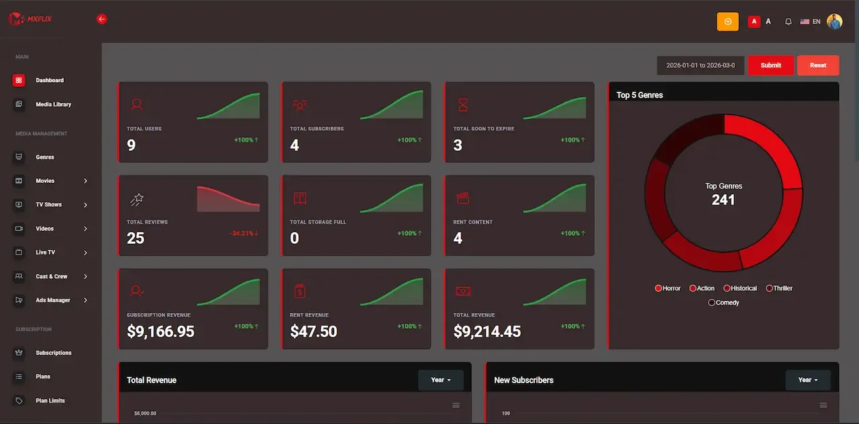Click the Genres sidebar icon
This screenshot has width=859, height=424.
pos(19,157)
